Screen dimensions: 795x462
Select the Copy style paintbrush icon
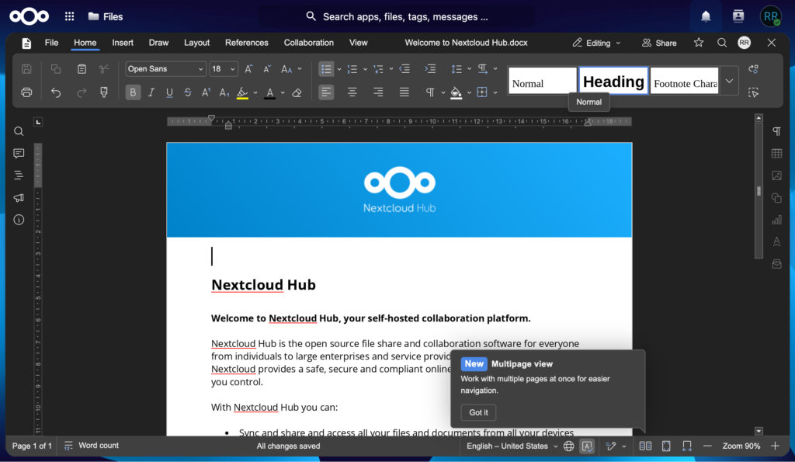coord(104,92)
